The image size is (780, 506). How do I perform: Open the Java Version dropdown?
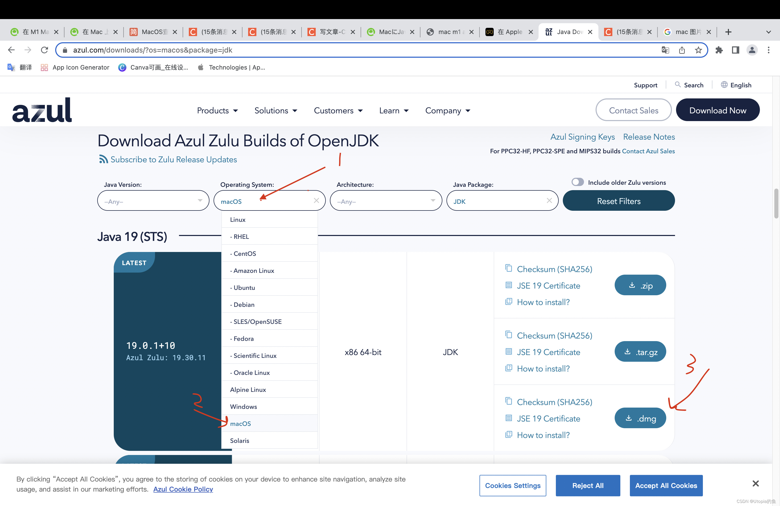point(153,201)
